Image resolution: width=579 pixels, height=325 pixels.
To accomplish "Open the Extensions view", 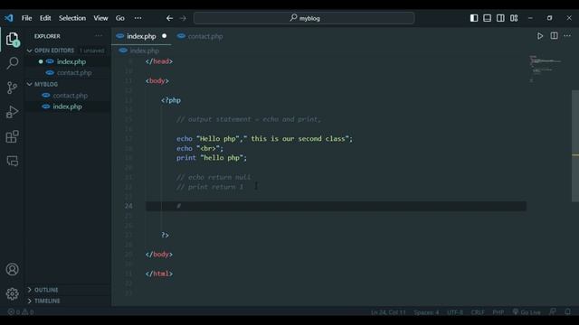I will coord(12,136).
